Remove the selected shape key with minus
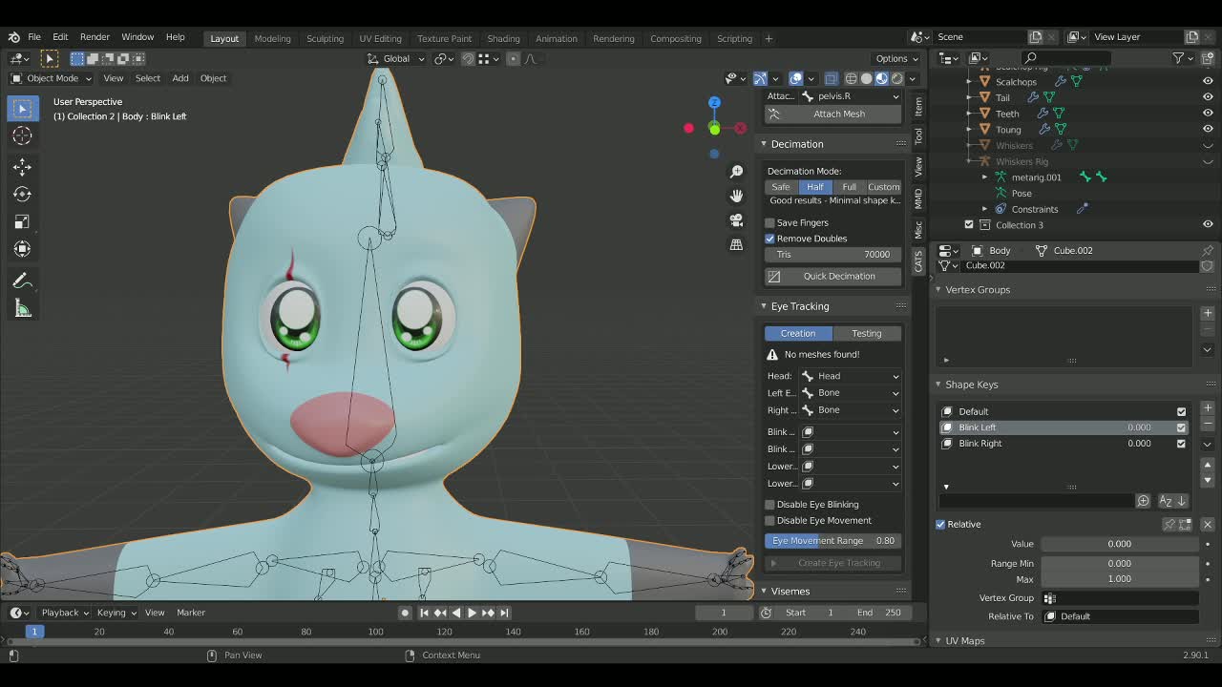 [x=1208, y=423]
